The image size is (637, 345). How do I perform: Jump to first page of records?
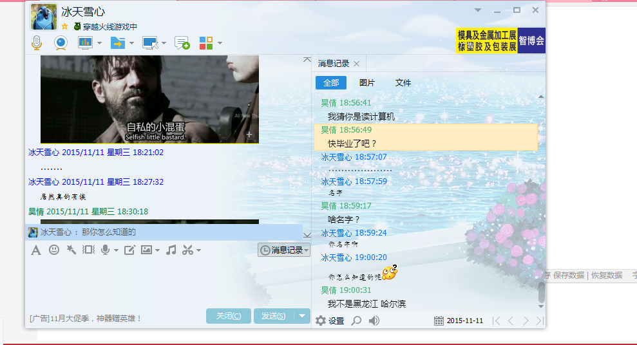[496, 321]
